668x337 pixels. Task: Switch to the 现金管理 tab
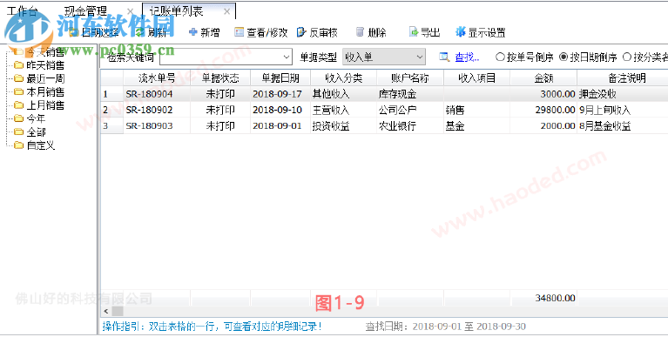85,11
